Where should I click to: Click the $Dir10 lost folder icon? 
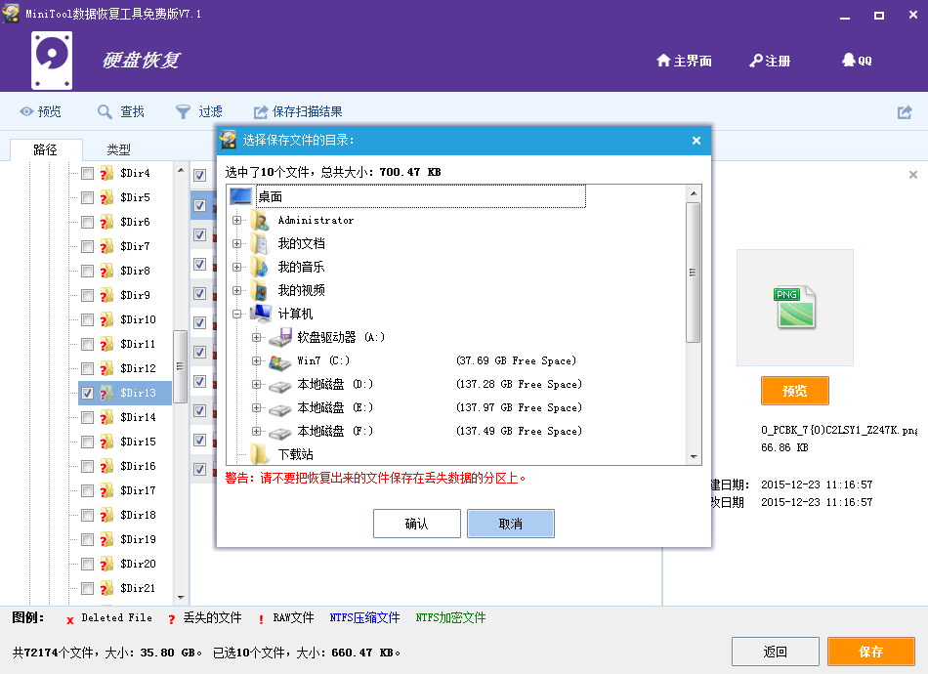pos(106,319)
